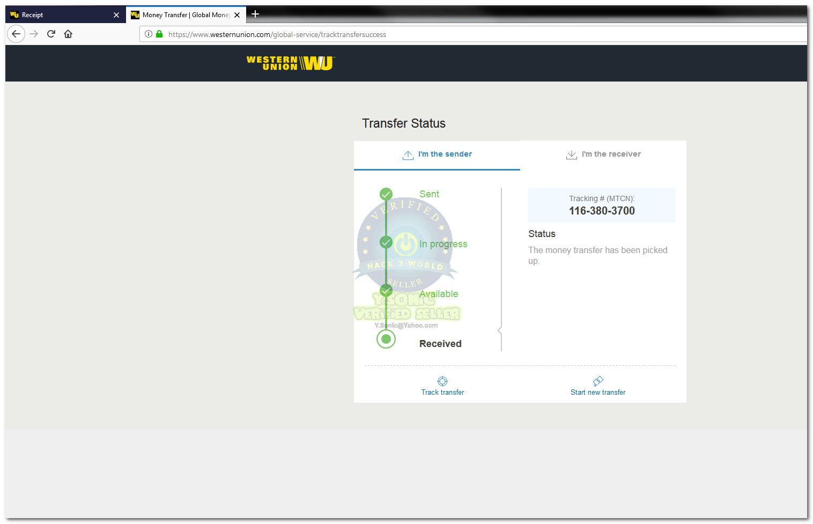
Task: Show site information icon in address bar
Action: tap(149, 34)
